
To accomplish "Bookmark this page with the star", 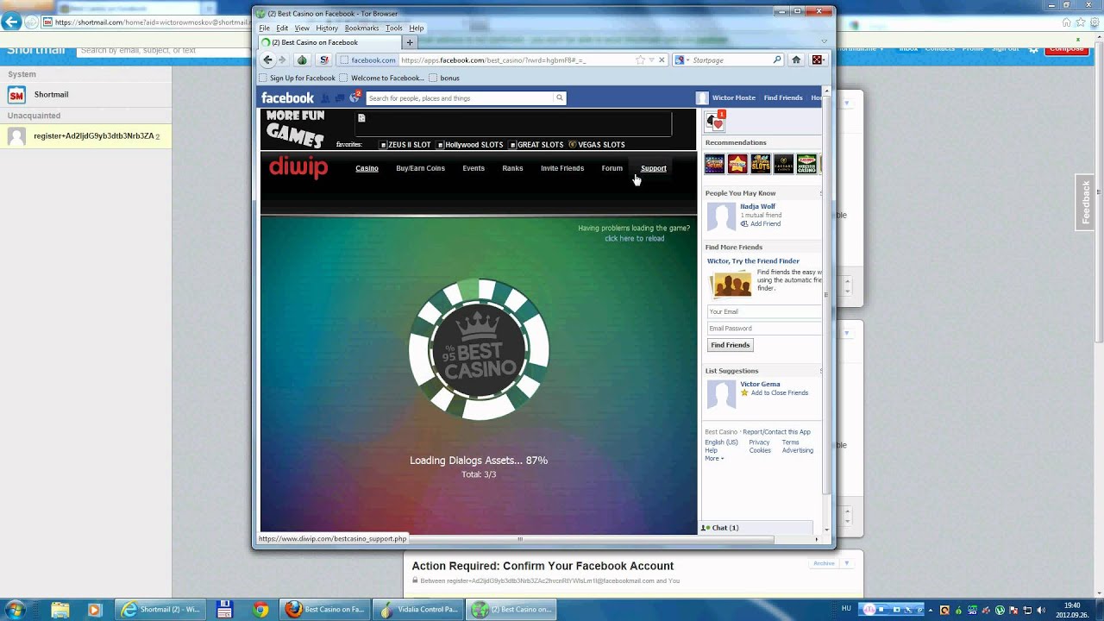I will tap(640, 60).
